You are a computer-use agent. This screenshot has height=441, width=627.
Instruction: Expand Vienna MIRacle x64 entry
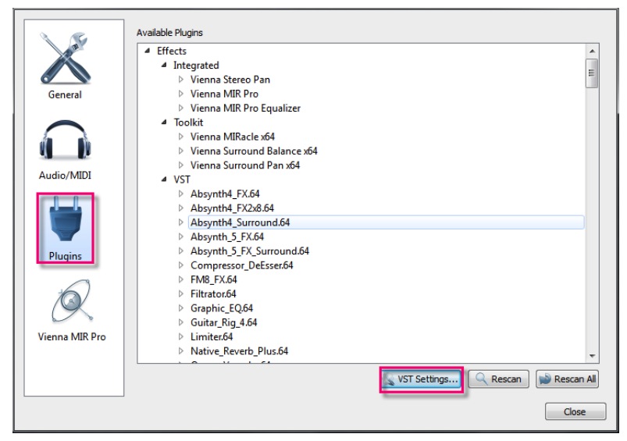coord(180,137)
